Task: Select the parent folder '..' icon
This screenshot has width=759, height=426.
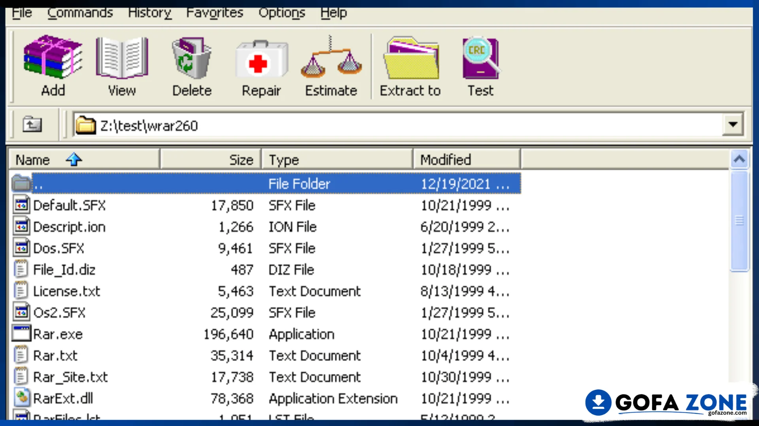Action: coord(21,183)
